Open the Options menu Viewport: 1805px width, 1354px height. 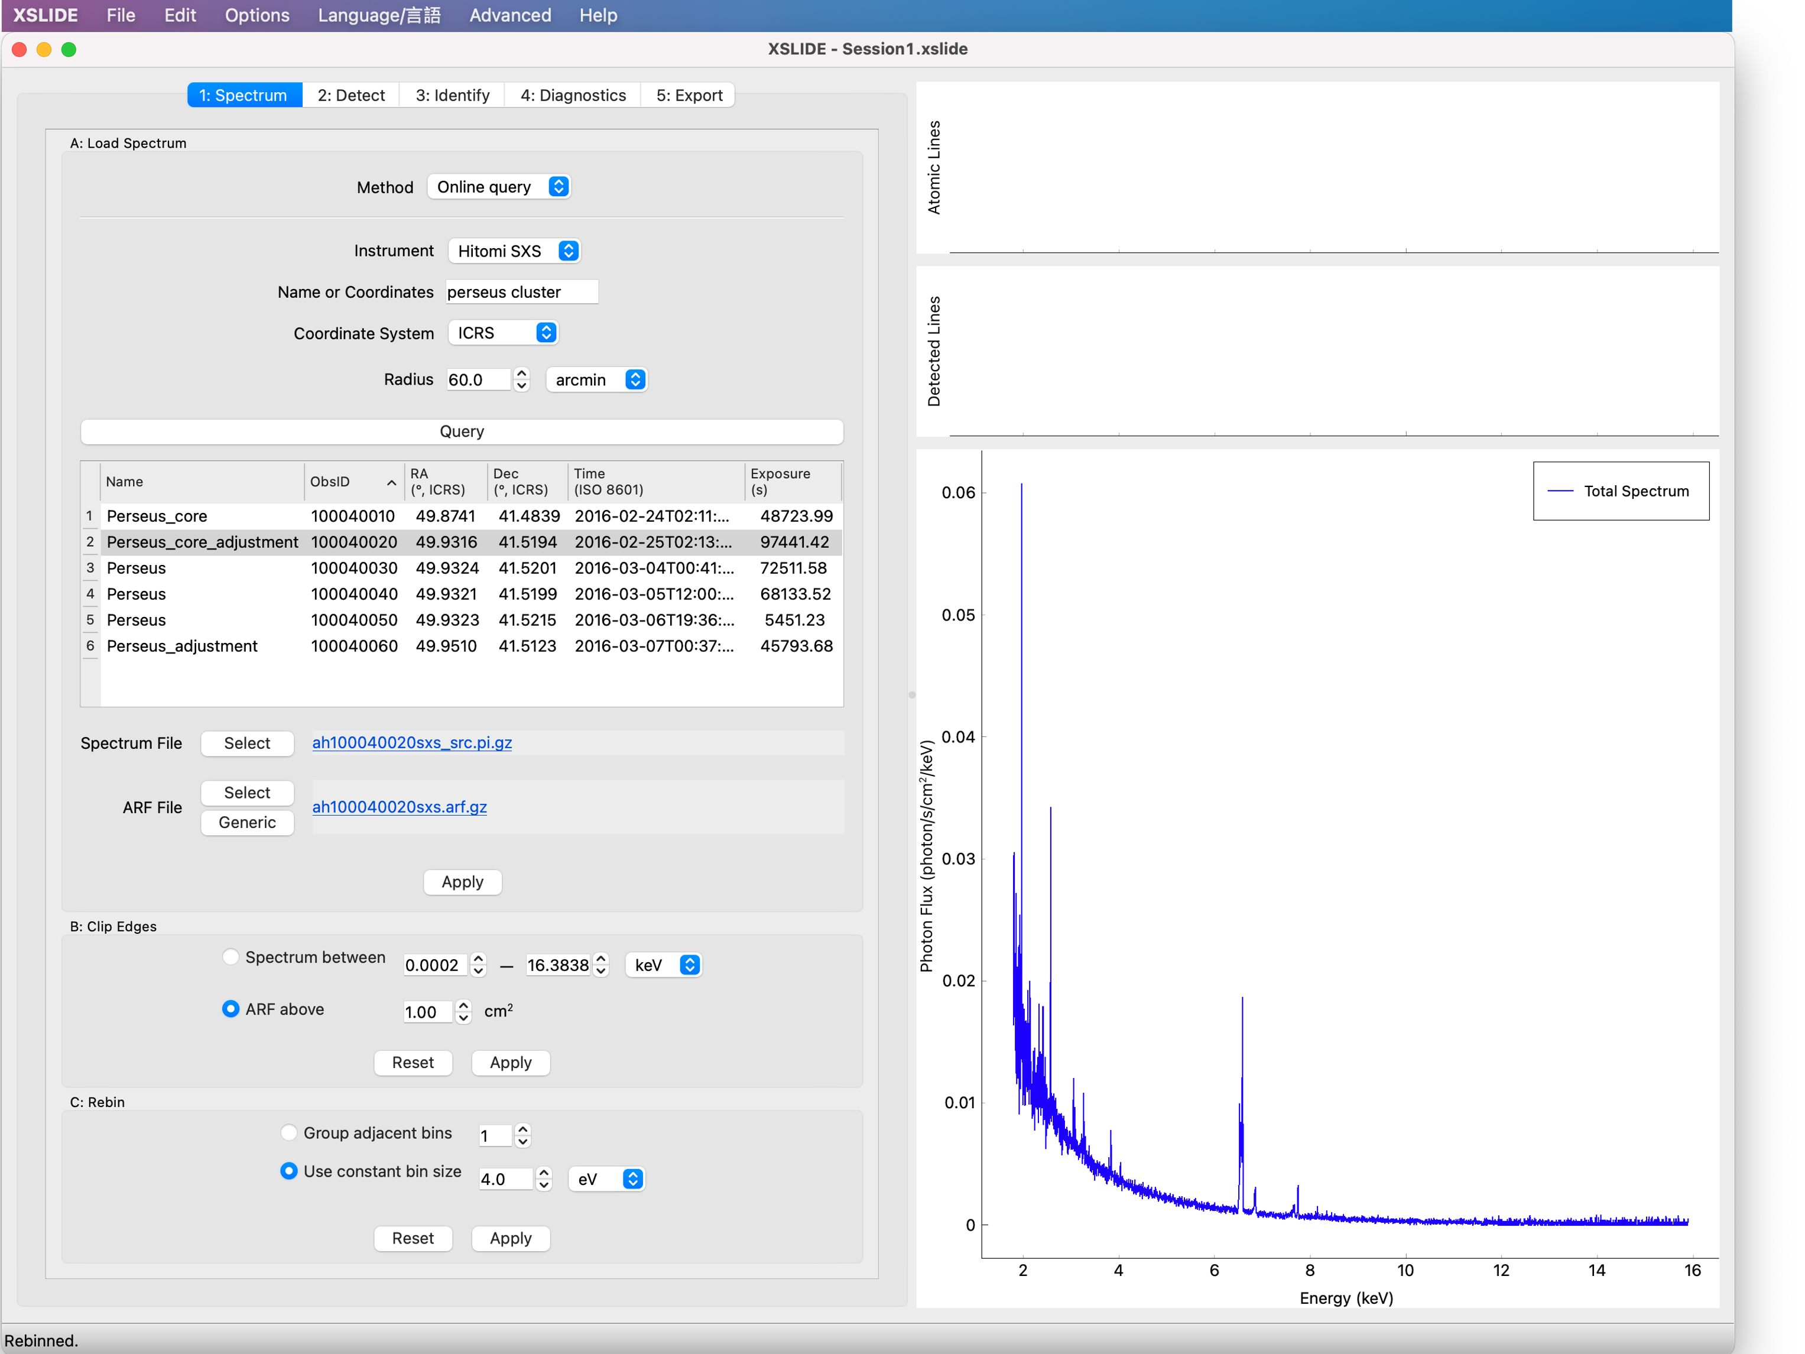click(257, 15)
